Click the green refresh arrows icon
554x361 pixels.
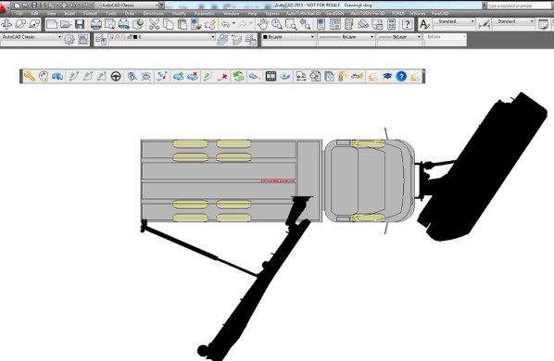[x=238, y=76]
